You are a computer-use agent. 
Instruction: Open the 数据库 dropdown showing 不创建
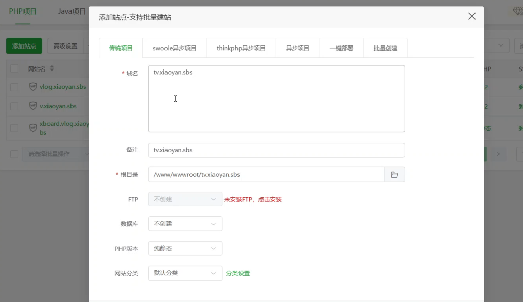(x=185, y=224)
